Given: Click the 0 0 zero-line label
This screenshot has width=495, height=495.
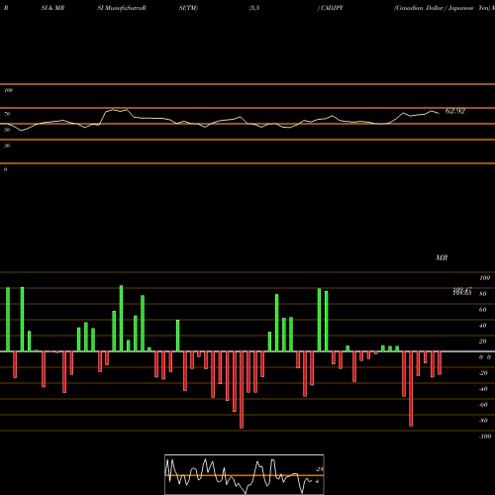Looking at the screenshot, I should coord(485,357).
